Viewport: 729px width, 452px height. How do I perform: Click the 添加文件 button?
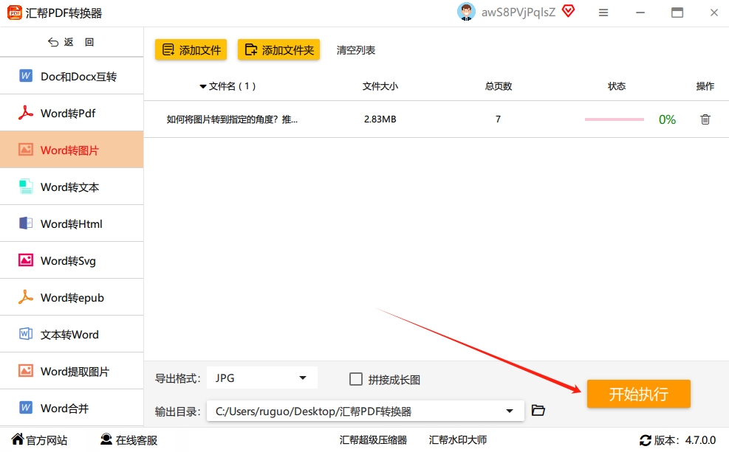click(191, 49)
